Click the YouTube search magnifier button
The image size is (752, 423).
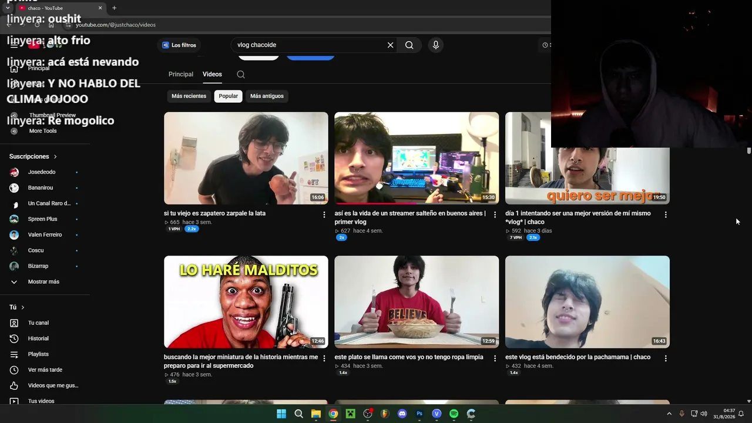pyautogui.click(x=409, y=45)
